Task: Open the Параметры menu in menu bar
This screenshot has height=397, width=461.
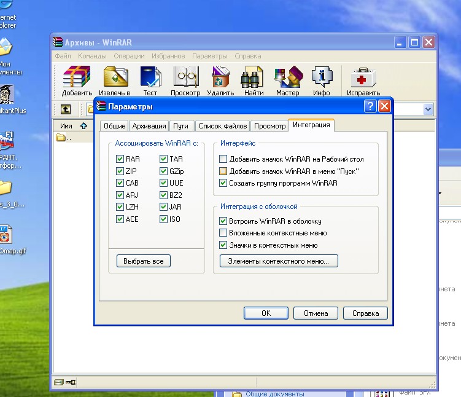Action: tap(209, 56)
